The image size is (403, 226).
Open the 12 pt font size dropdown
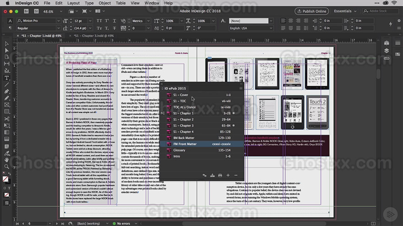90,21
